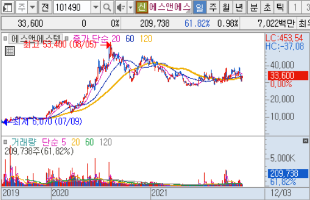
Task: Click the 20,000 price axis label
Action: click(x=282, y=99)
